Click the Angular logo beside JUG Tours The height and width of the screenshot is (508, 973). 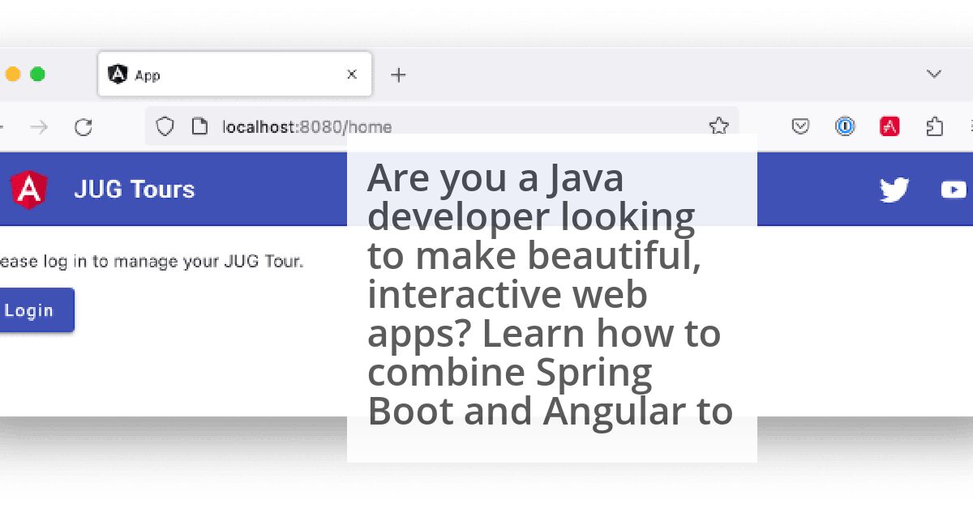[29, 190]
